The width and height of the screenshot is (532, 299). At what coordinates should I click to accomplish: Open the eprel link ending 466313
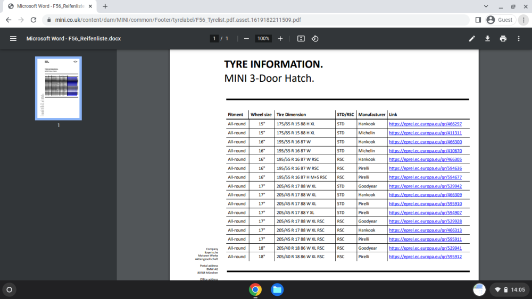click(425, 230)
